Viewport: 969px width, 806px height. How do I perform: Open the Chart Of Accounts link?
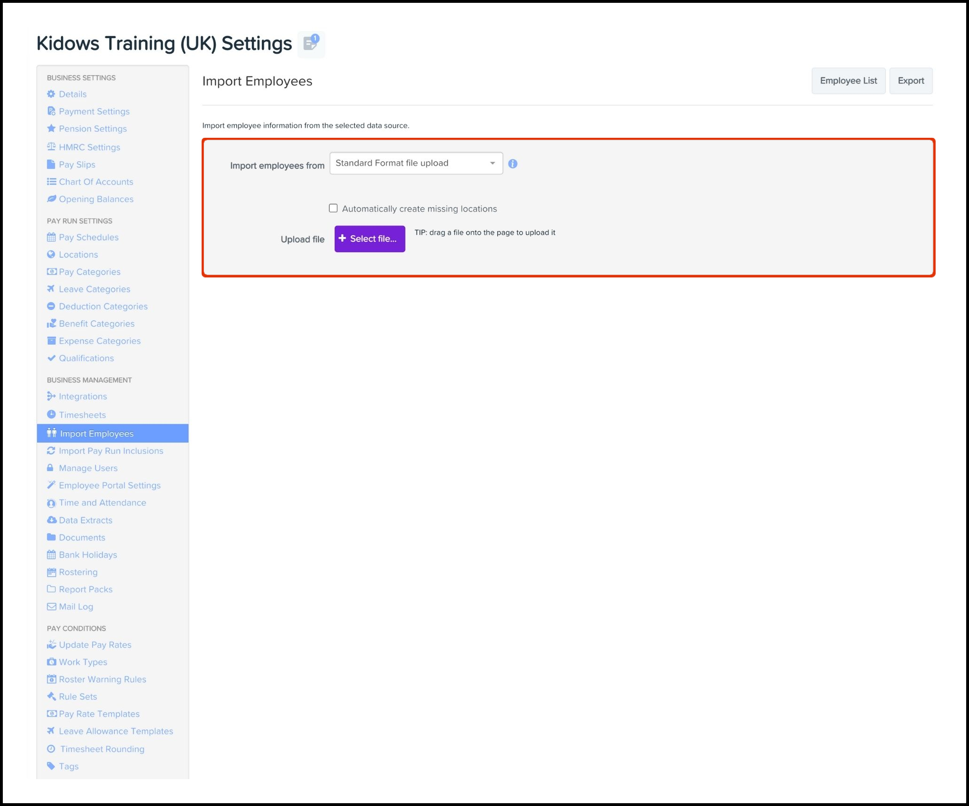[x=96, y=182]
